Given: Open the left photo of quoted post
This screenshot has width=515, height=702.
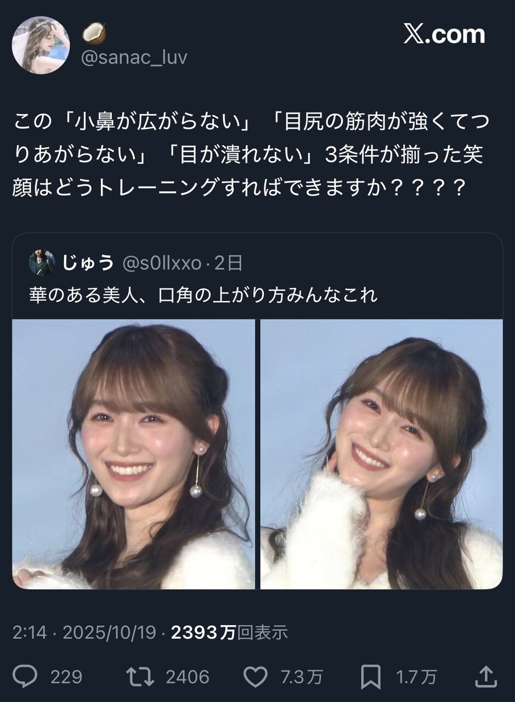Looking at the screenshot, I should tap(133, 454).
